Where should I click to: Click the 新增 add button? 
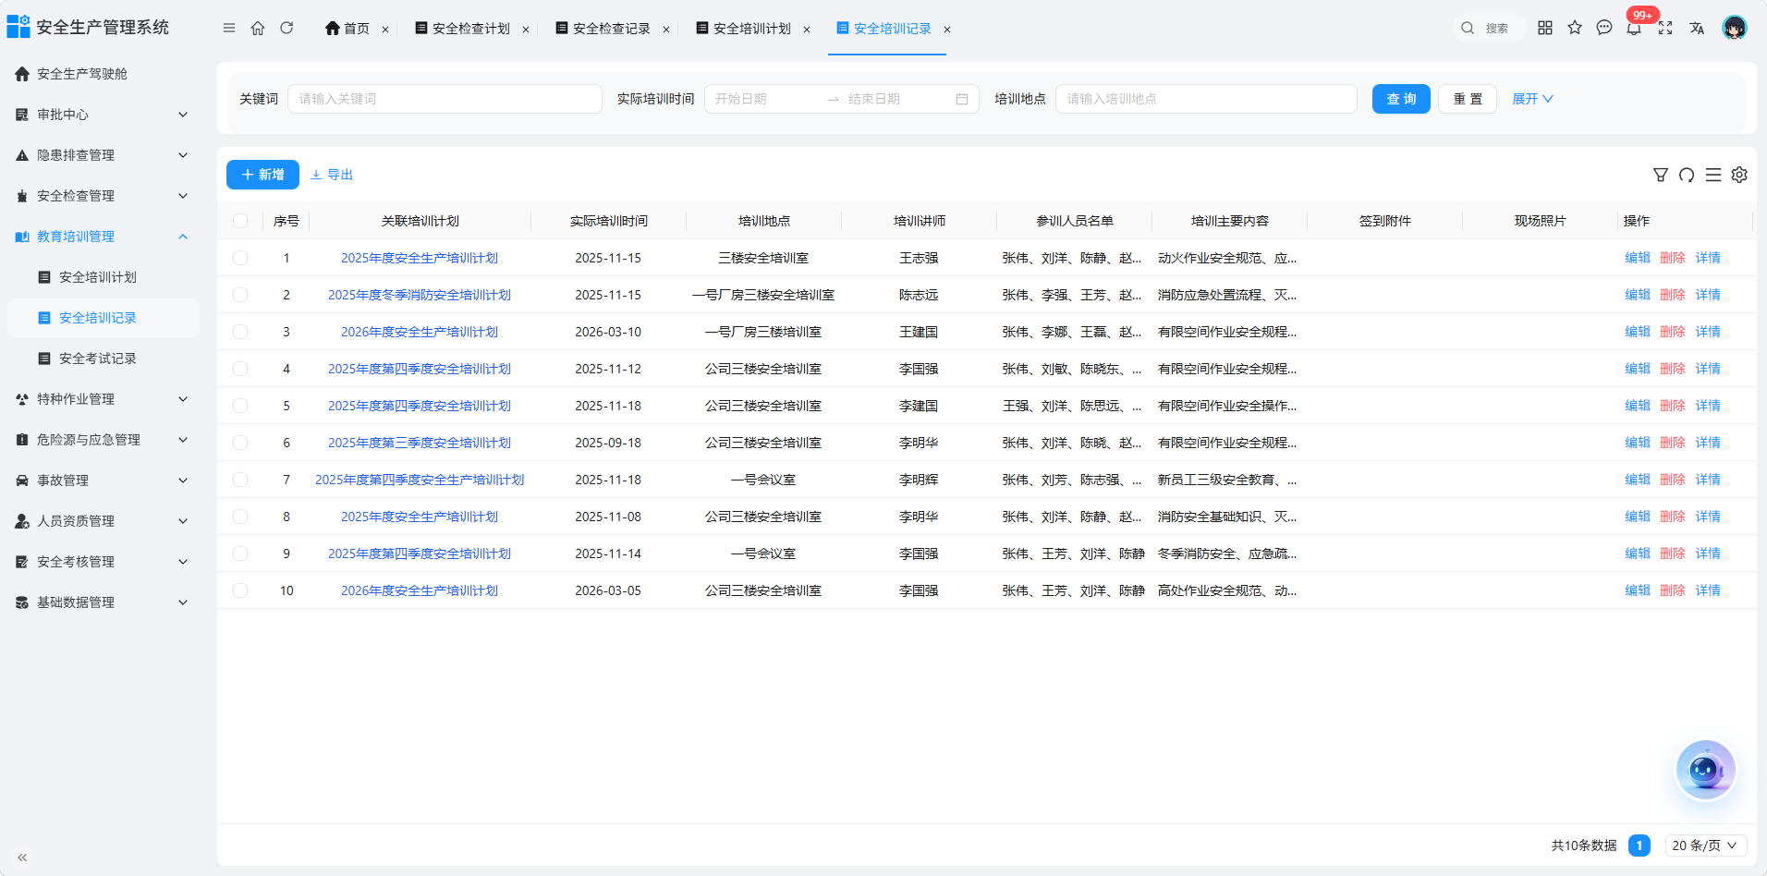click(x=262, y=175)
